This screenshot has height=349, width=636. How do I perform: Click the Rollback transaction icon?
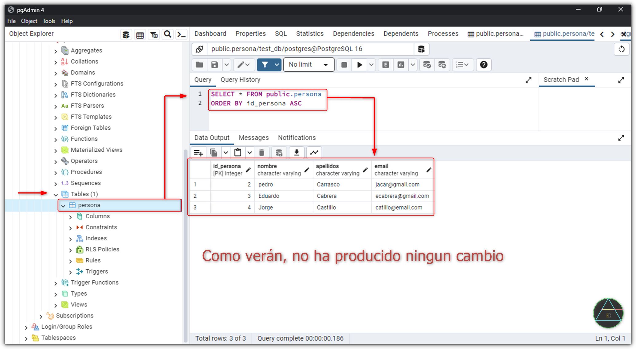click(x=442, y=65)
